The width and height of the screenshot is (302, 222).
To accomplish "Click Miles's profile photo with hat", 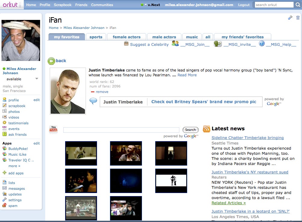I will click(21, 40).
